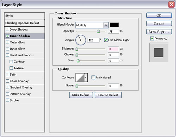Open the black shadow color swatch
Screen dimensions: 176x137
pyautogui.click(x=114, y=25)
